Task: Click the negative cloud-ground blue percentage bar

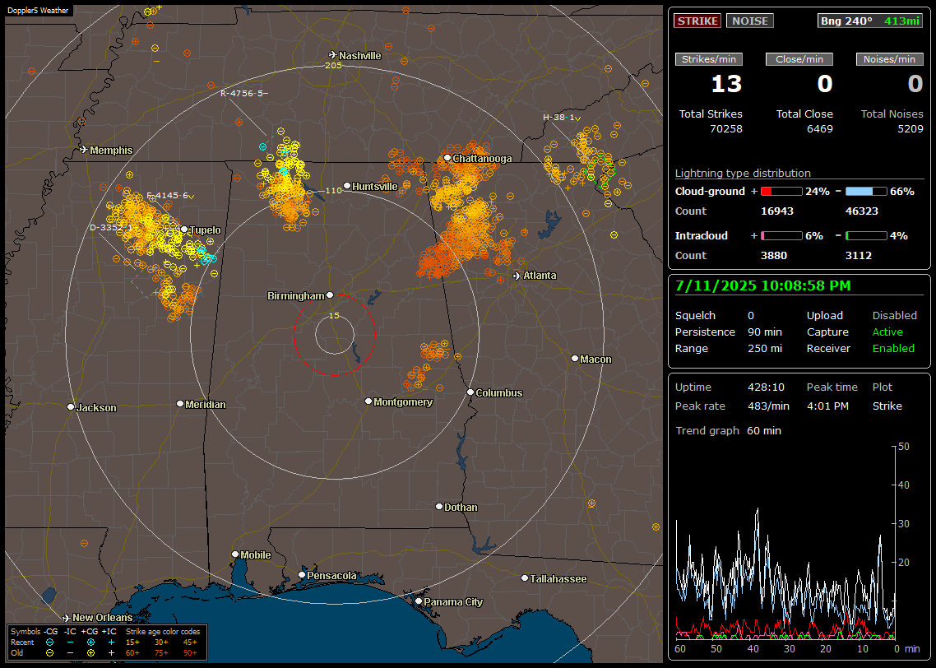Action: [x=866, y=191]
